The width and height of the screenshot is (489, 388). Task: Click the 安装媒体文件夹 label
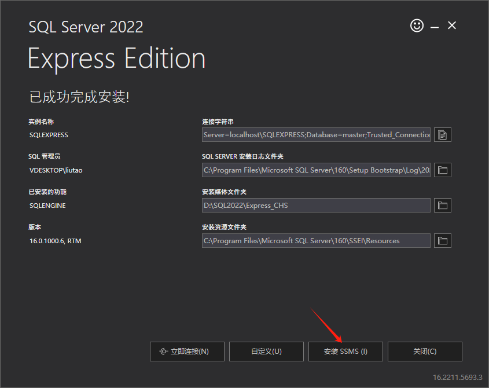[x=224, y=192]
